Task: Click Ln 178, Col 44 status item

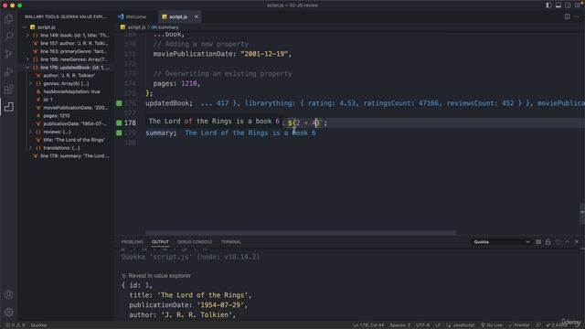Action: (368, 325)
